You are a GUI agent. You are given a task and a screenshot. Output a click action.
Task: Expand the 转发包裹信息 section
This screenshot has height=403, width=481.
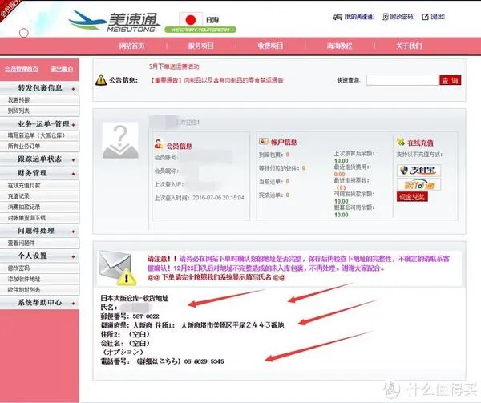point(39,88)
